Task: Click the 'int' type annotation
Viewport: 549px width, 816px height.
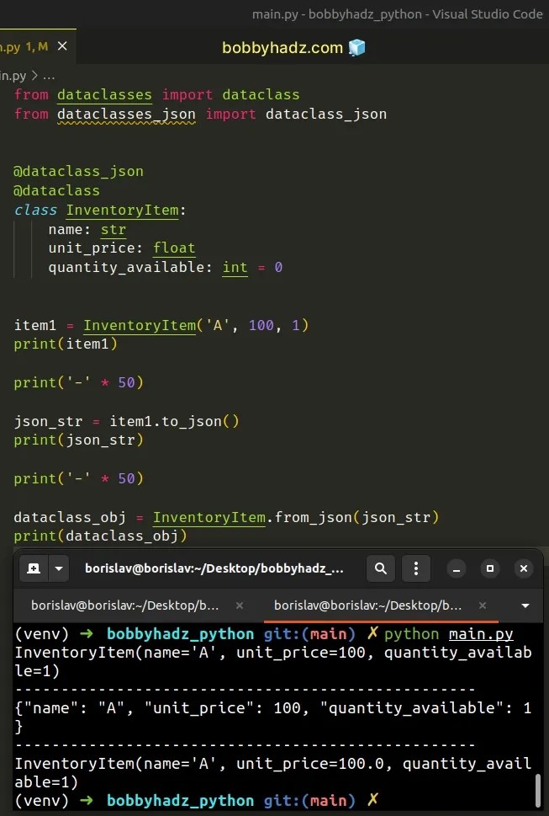Action: [235, 268]
